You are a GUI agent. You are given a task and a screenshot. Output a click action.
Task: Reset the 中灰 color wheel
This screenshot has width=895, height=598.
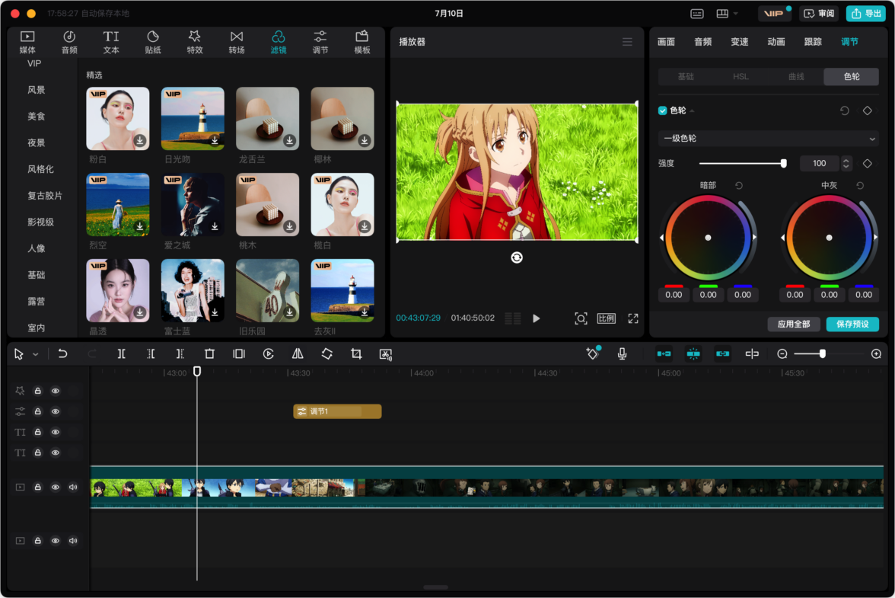point(860,186)
